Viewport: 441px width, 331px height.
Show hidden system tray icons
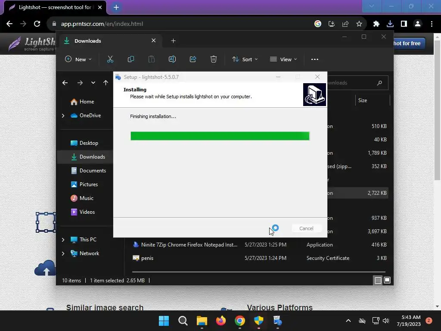tap(348, 321)
